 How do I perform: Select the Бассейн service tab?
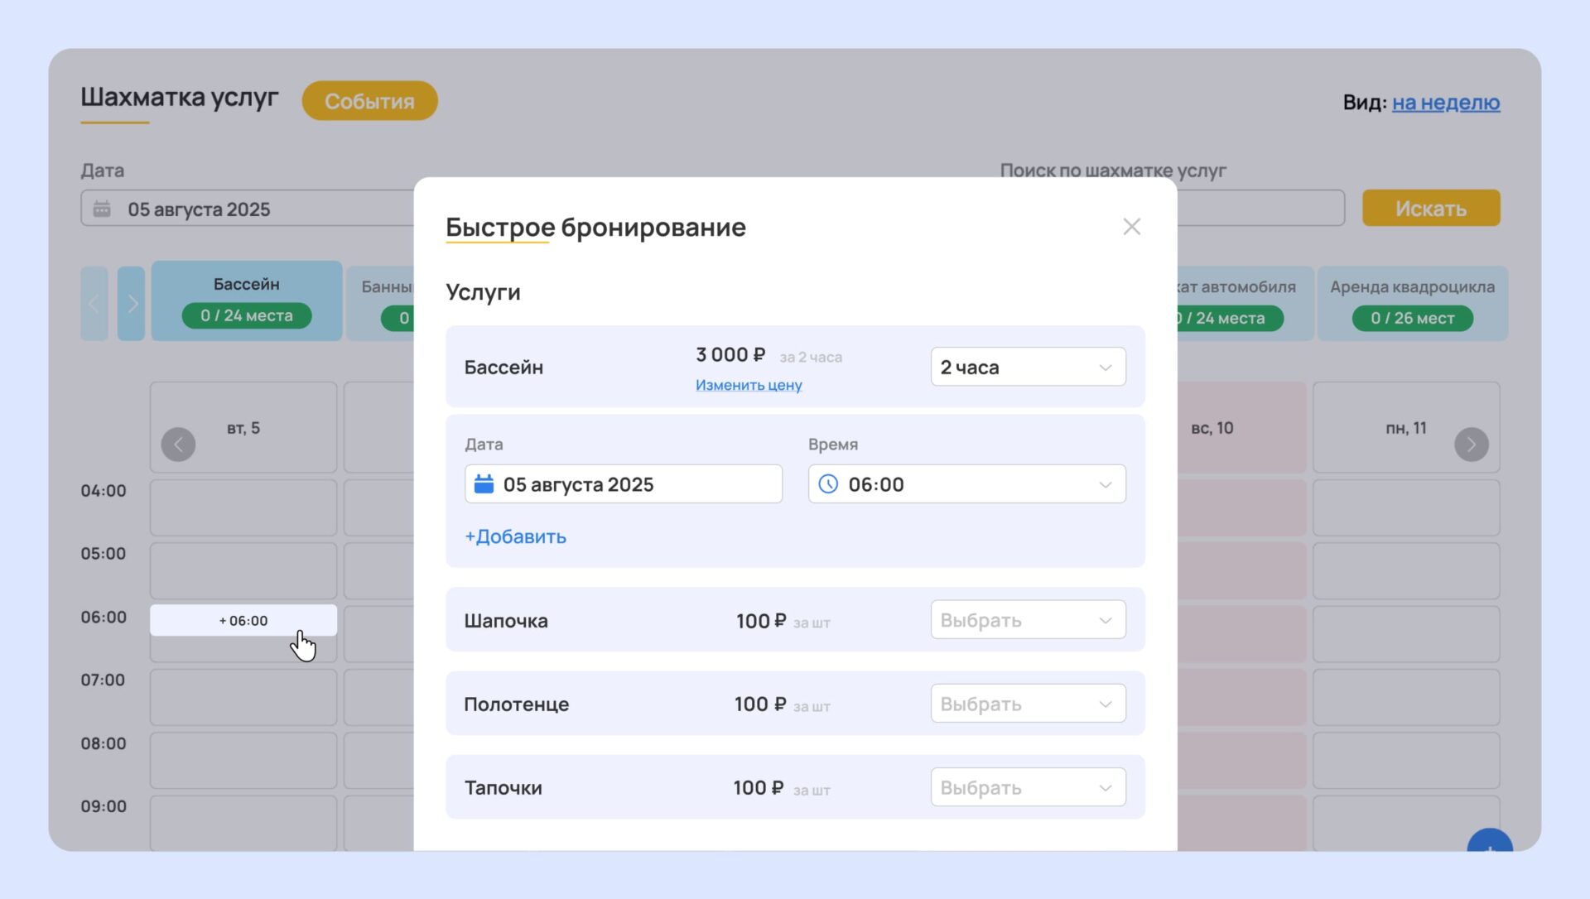[x=246, y=300]
